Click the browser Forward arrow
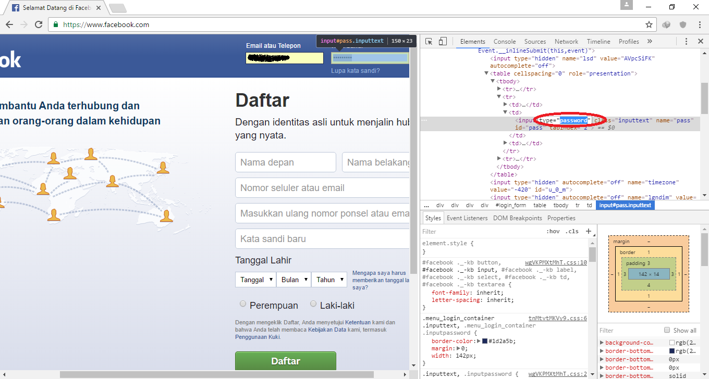The height and width of the screenshot is (379, 709). [24, 24]
